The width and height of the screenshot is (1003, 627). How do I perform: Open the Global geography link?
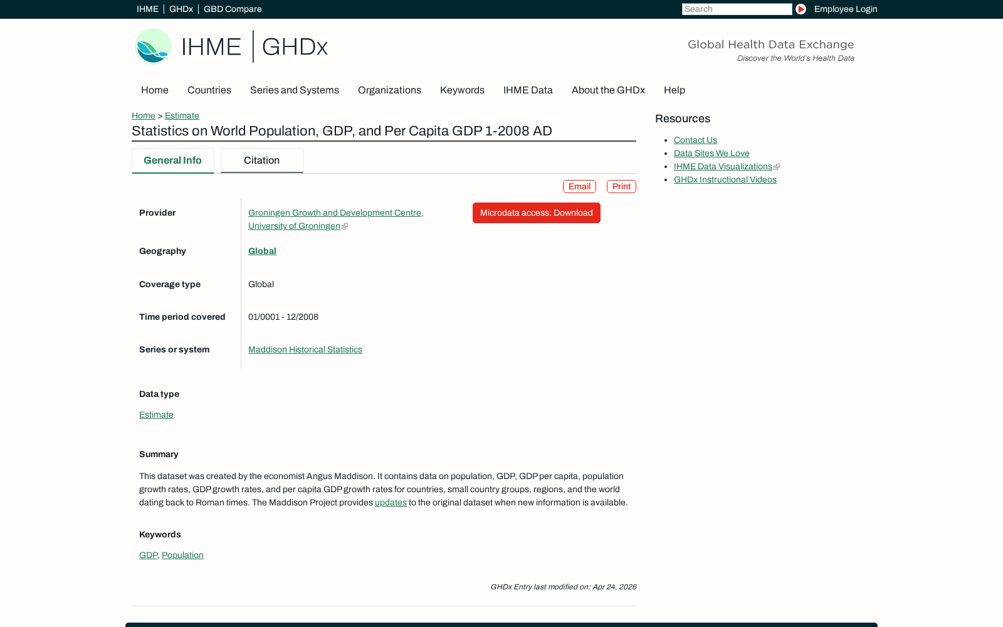click(x=262, y=251)
